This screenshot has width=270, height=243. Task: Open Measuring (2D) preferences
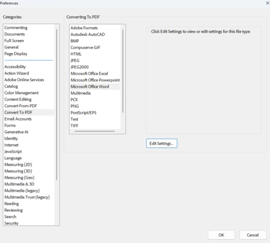18,165
